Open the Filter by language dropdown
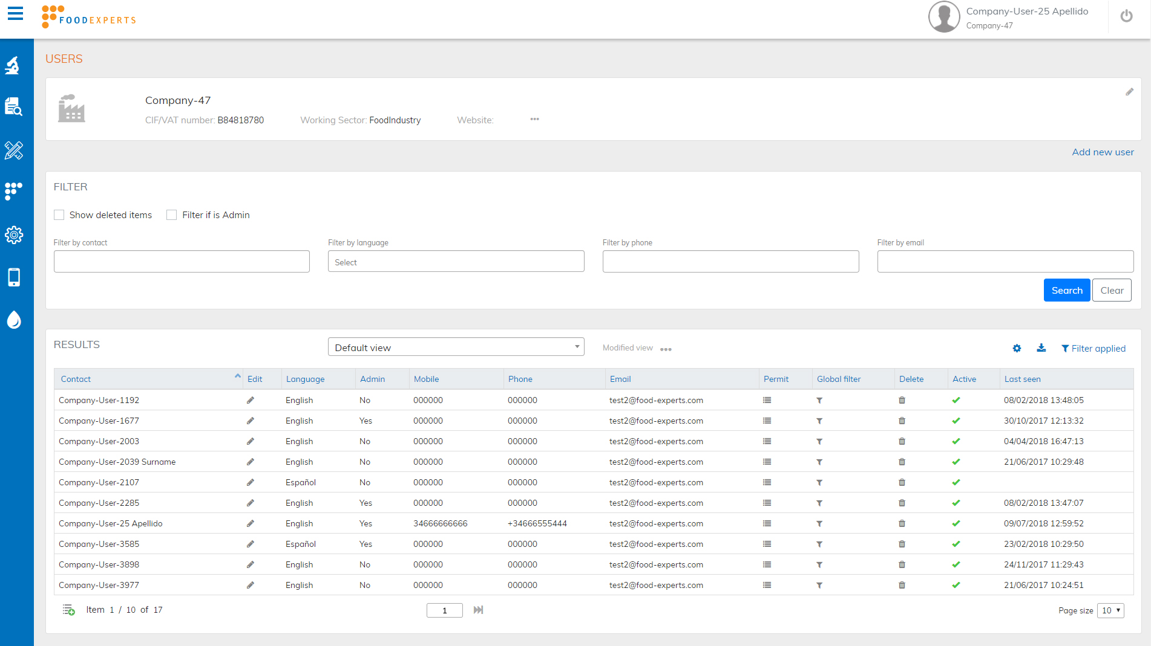Image resolution: width=1151 pixels, height=646 pixels. pos(456,262)
